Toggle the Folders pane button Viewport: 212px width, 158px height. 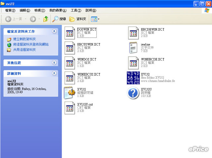tap(78, 19)
